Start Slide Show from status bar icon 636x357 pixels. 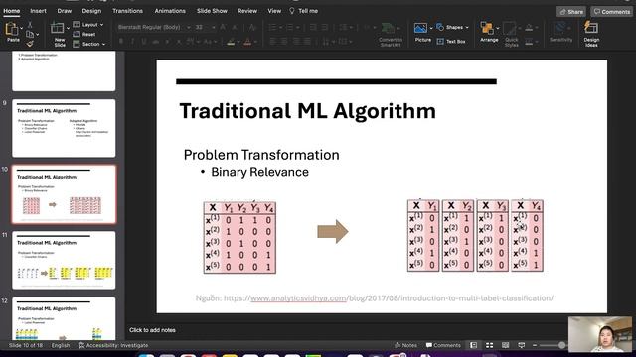pos(522,345)
